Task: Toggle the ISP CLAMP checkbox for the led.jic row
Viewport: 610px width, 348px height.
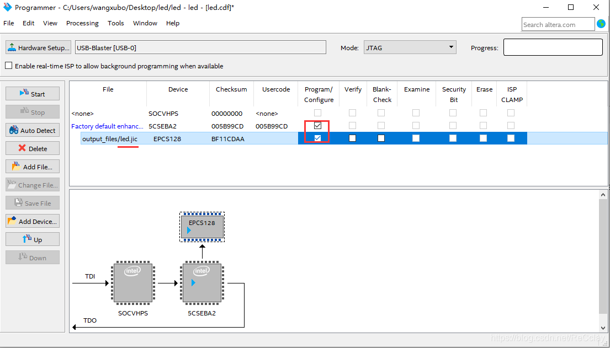Action: click(511, 138)
